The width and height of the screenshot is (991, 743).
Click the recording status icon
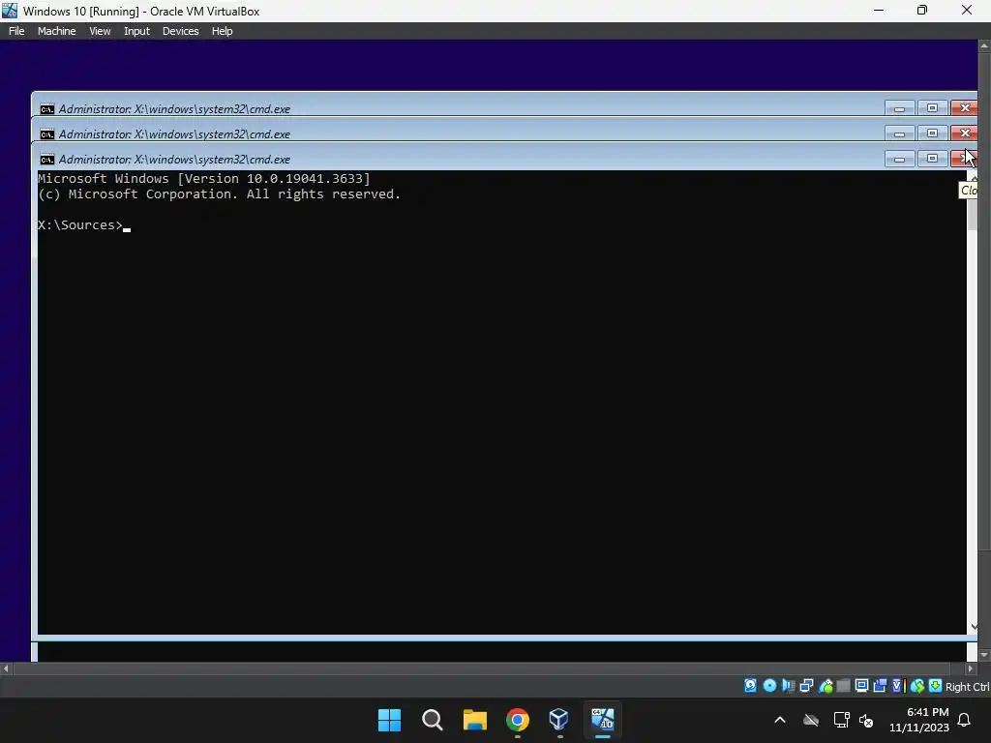pyautogui.click(x=880, y=686)
